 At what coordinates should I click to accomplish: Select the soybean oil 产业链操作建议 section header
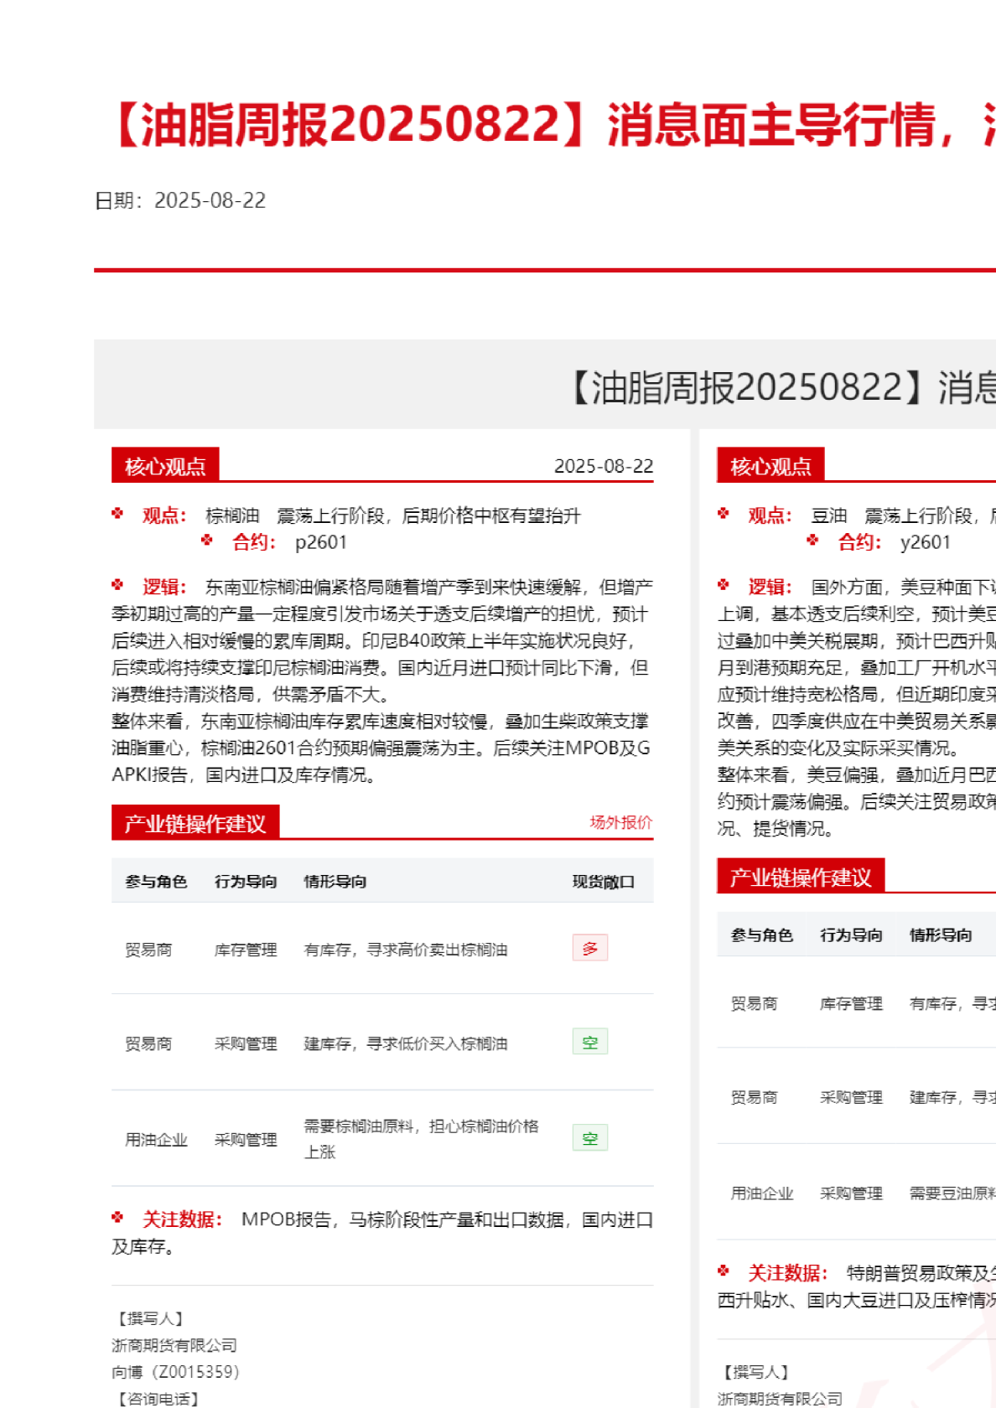click(801, 877)
